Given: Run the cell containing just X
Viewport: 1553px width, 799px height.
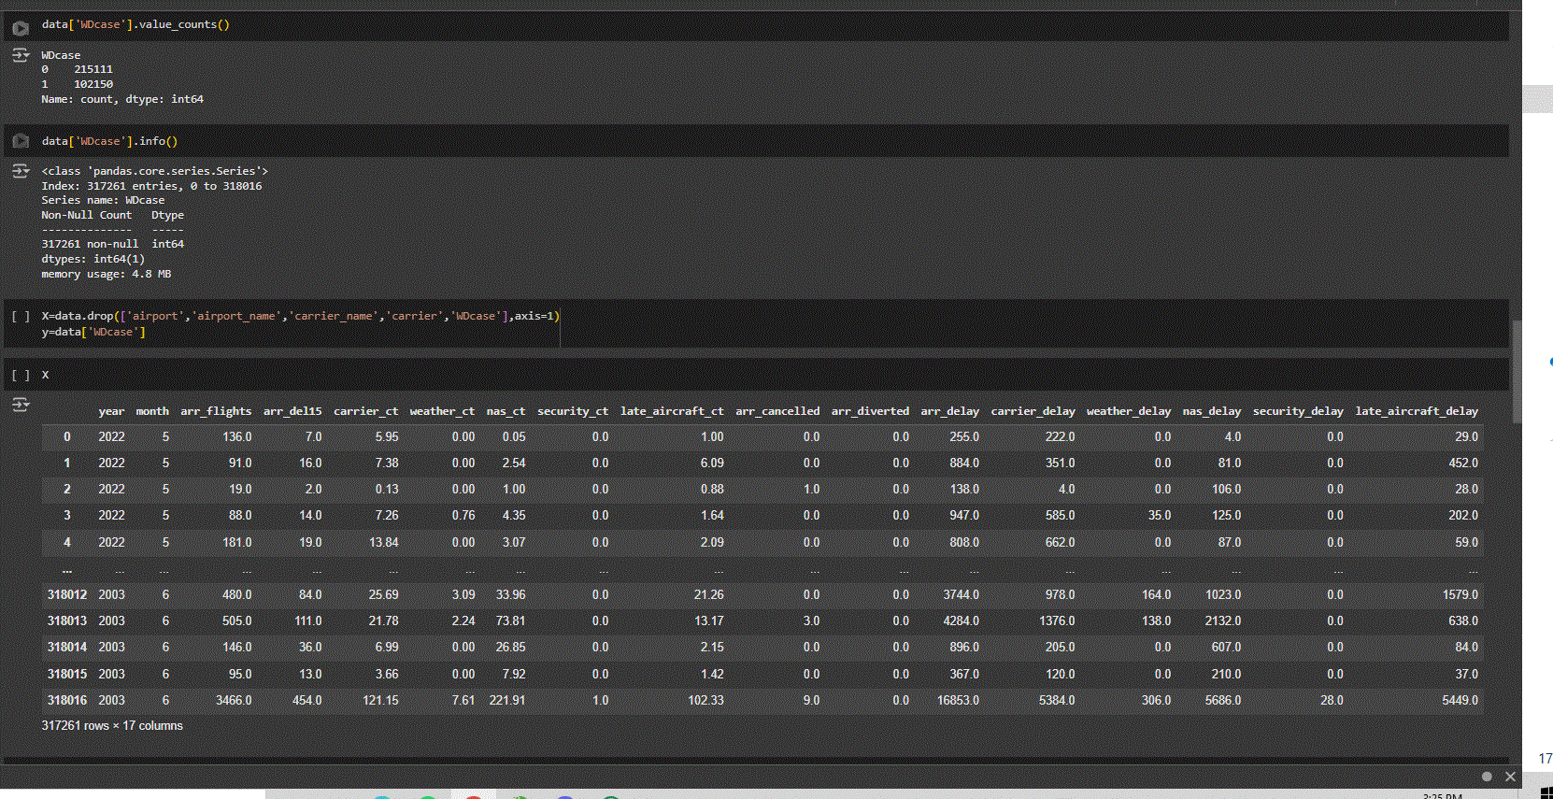Looking at the screenshot, I should 21,375.
